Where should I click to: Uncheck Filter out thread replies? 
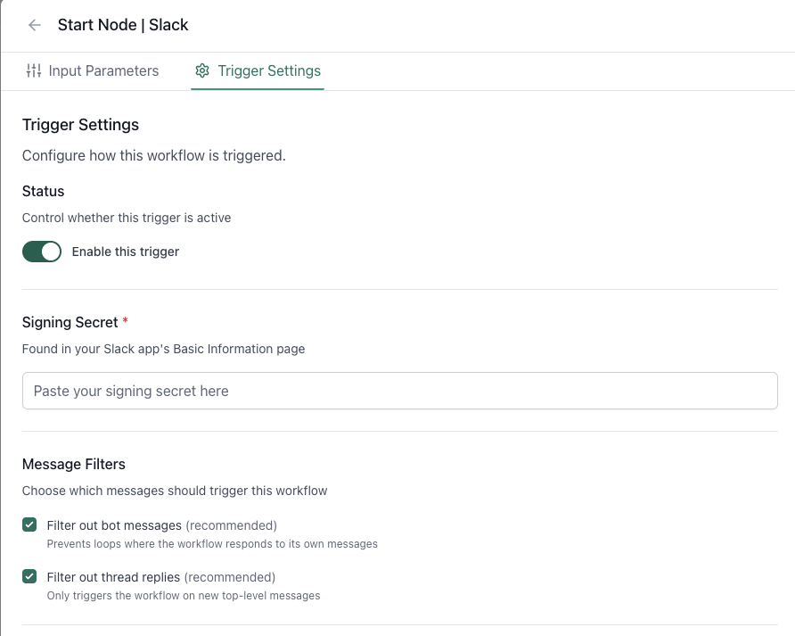[x=29, y=577]
